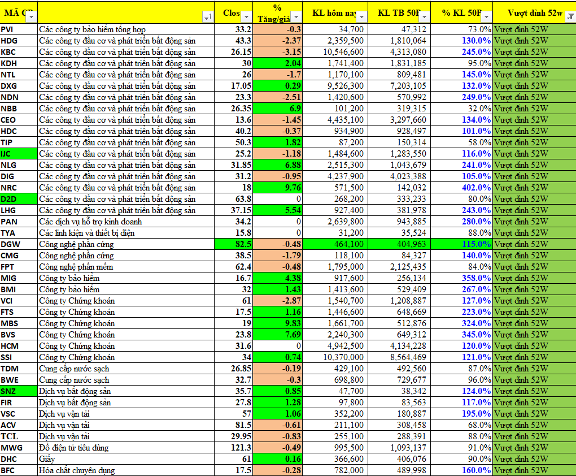Image resolution: width=576 pixels, height=476 pixels.
Task: Open the KL hôm nay filter dropdown
Action: click(362, 17)
